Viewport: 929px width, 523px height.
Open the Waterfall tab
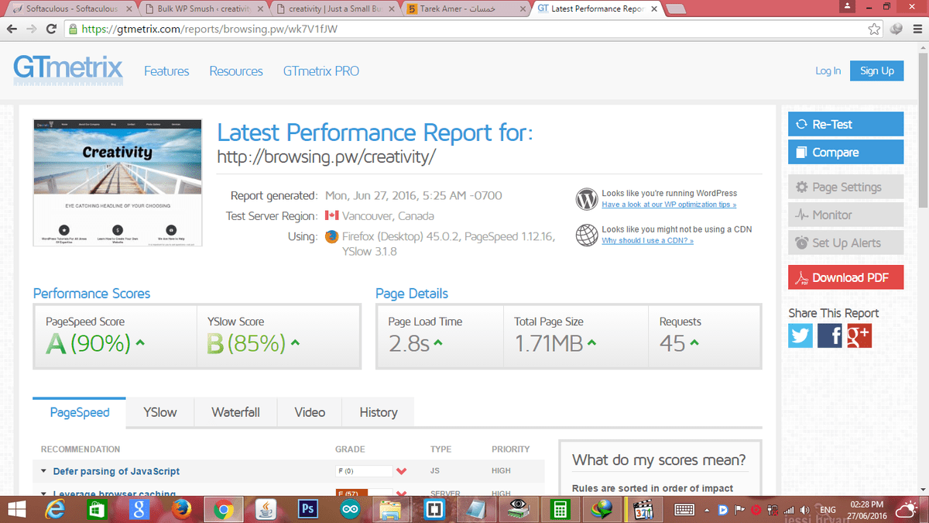click(235, 412)
